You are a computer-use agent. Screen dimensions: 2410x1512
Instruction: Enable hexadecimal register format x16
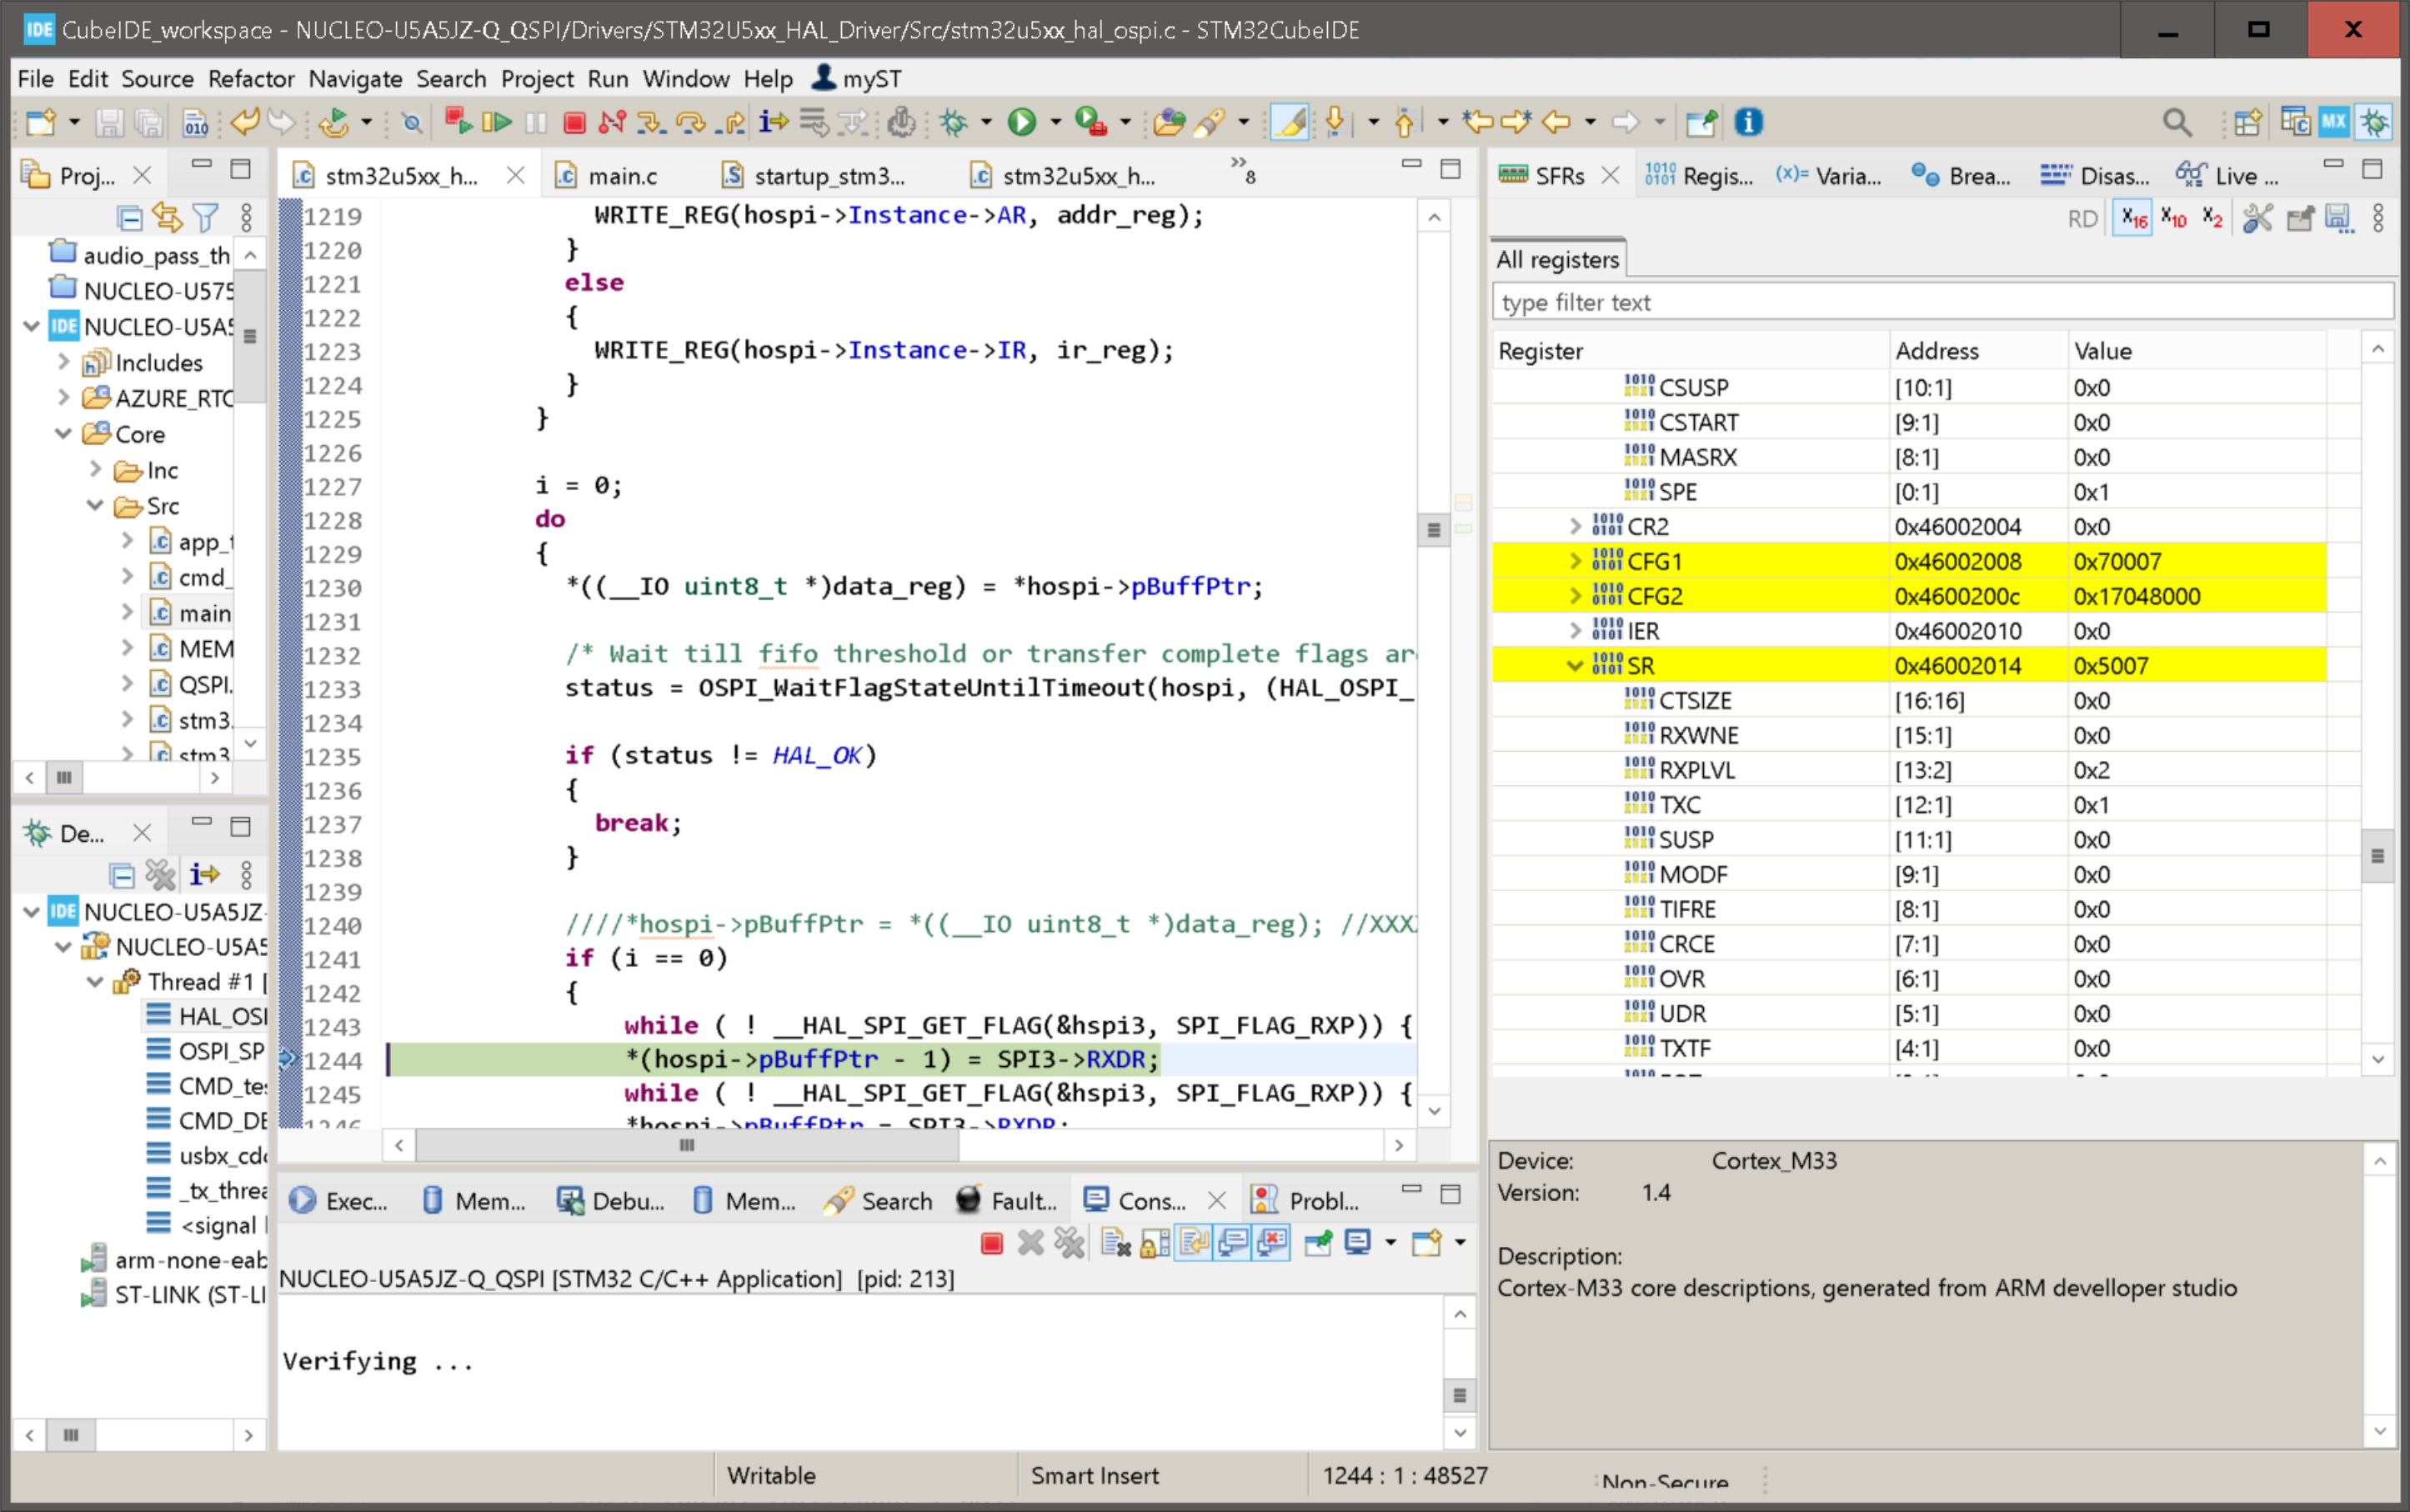2134,218
